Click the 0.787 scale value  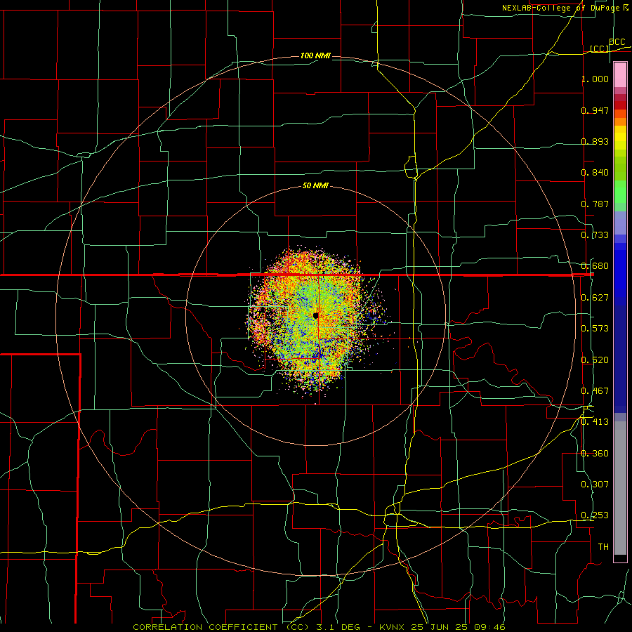[x=595, y=204]
